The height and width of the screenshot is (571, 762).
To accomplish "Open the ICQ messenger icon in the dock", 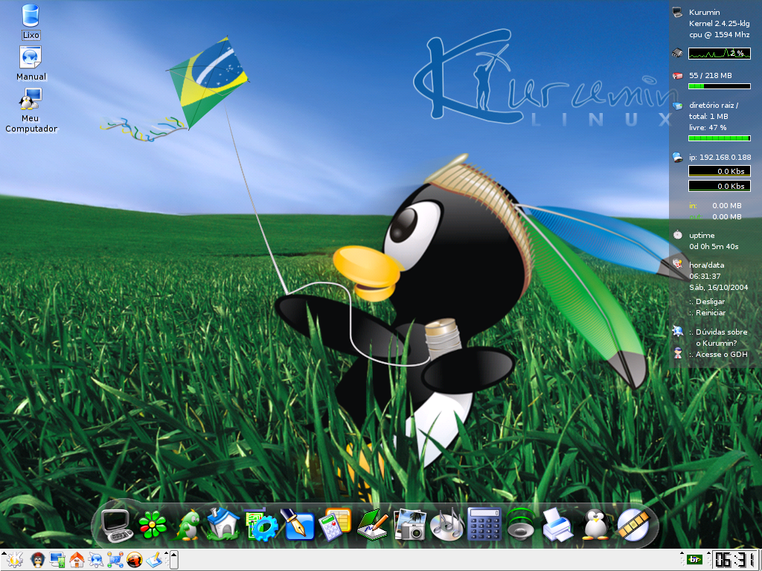I will point(153,524).
